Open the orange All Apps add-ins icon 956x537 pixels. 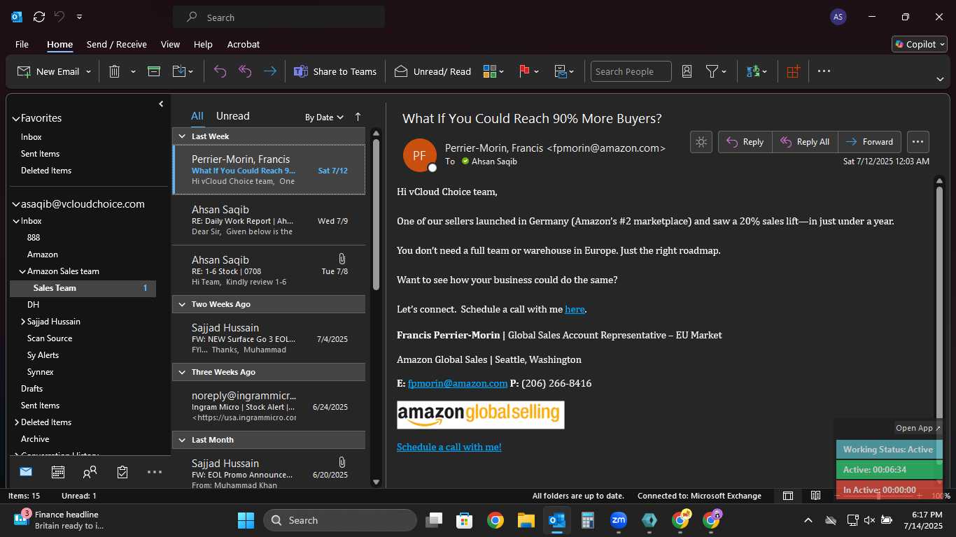click(x=792, y=71)
